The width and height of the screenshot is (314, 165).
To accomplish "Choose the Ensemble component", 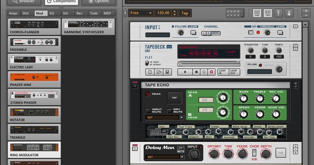I will [x=34, y=44].
